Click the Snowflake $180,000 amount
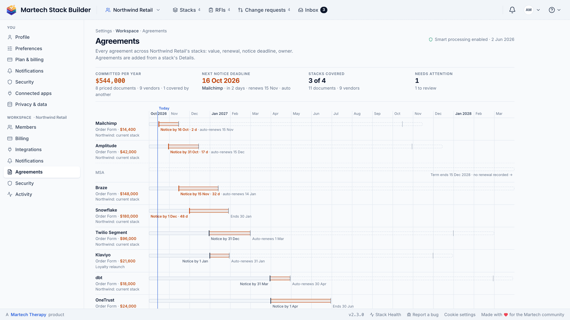Screen dimensions: 570x320 tap(129, 216)
